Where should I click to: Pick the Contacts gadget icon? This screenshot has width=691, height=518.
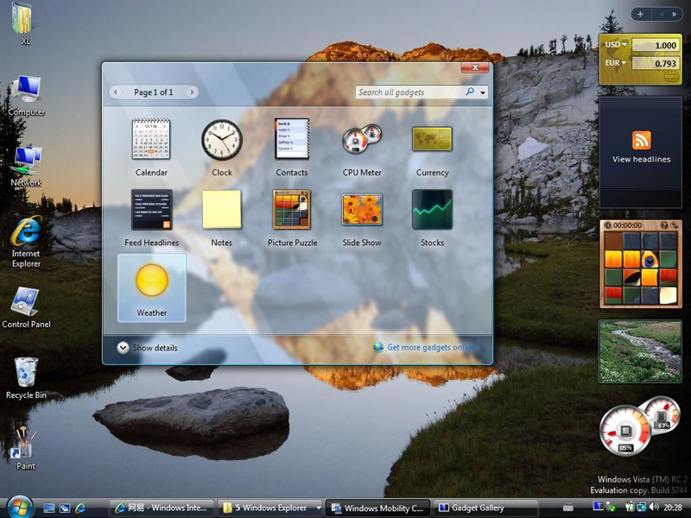click(292, 139)
